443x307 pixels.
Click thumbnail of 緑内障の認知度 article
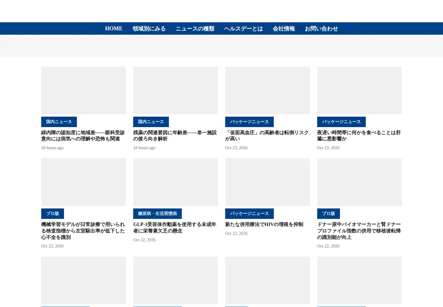[83, 90]
